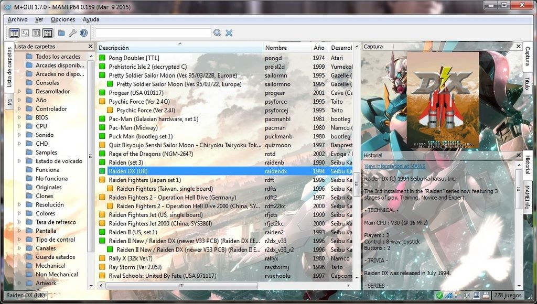Viewport: 537px width, 304px height.
Task: Click the folder icon beside Mechanical
Action: tap(29, 266)
